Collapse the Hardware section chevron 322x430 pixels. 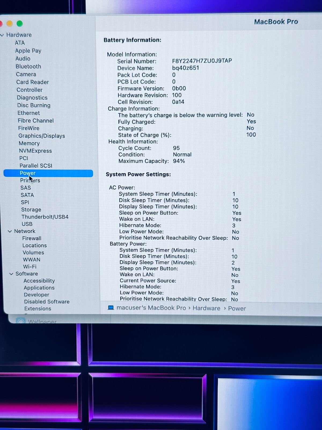[x=2, y=35]
